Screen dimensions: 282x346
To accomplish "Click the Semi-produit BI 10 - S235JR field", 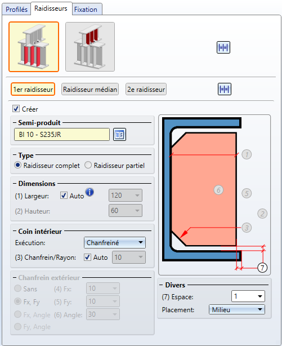I will [62, 134].
